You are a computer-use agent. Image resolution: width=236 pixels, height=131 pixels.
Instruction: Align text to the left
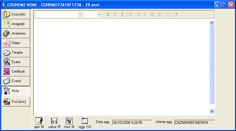coord(131,14)
